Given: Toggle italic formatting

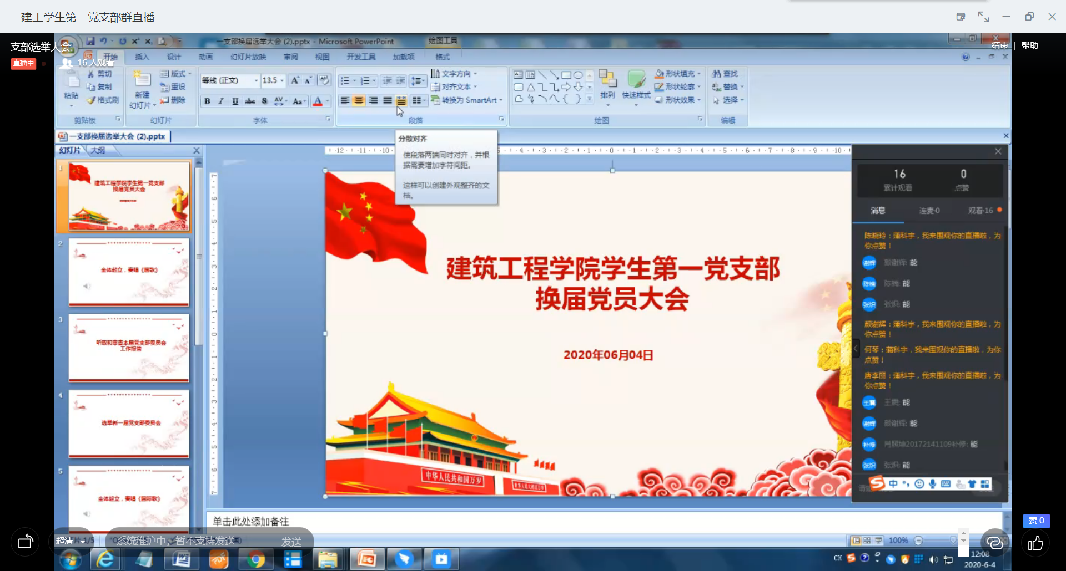Looking at the screenshot, I should [221, 101].
